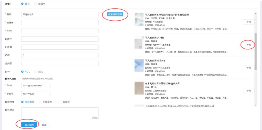Recommend 平凡的世界(共3册) with its 荐购 button
Screen dimensions: 262x130
tap(248, 45)
